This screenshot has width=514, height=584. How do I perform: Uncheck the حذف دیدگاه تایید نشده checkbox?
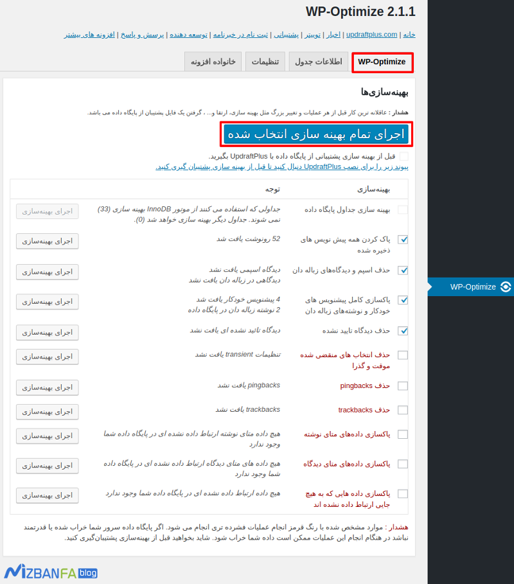403,331
